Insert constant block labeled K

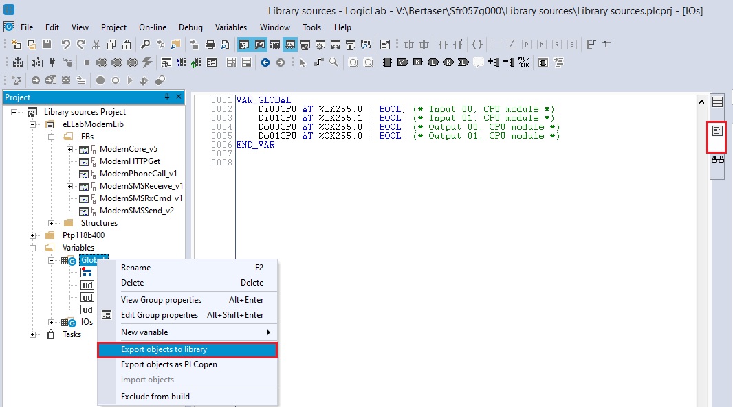pos(418,62)
